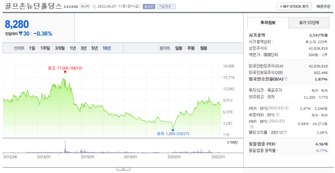Screen dimensions: 335x173
Task: Click the 최저 1,650 (03/27) label
Action: 173,134
